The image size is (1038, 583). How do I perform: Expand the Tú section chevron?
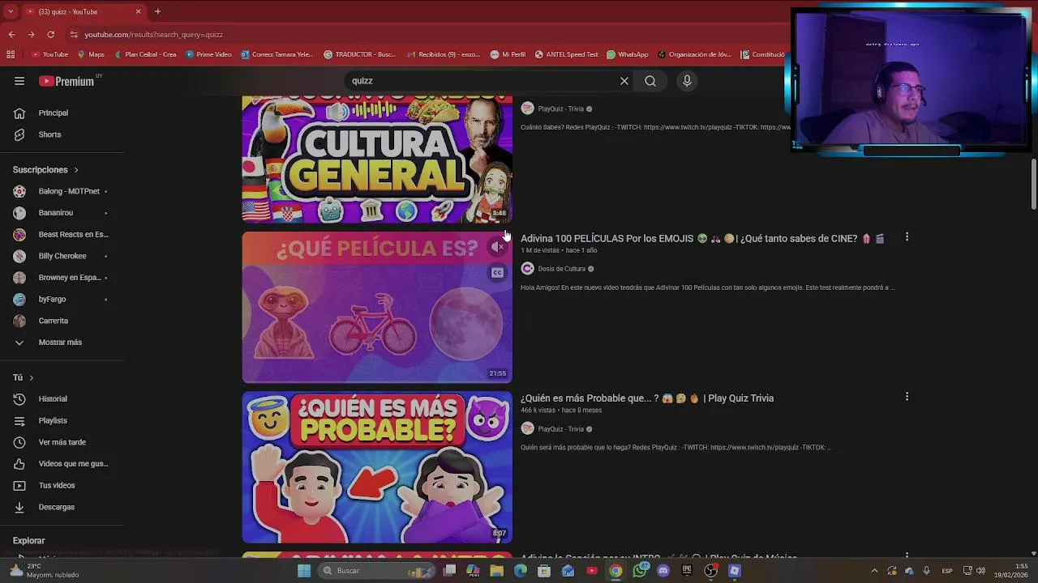coord(31,378)
